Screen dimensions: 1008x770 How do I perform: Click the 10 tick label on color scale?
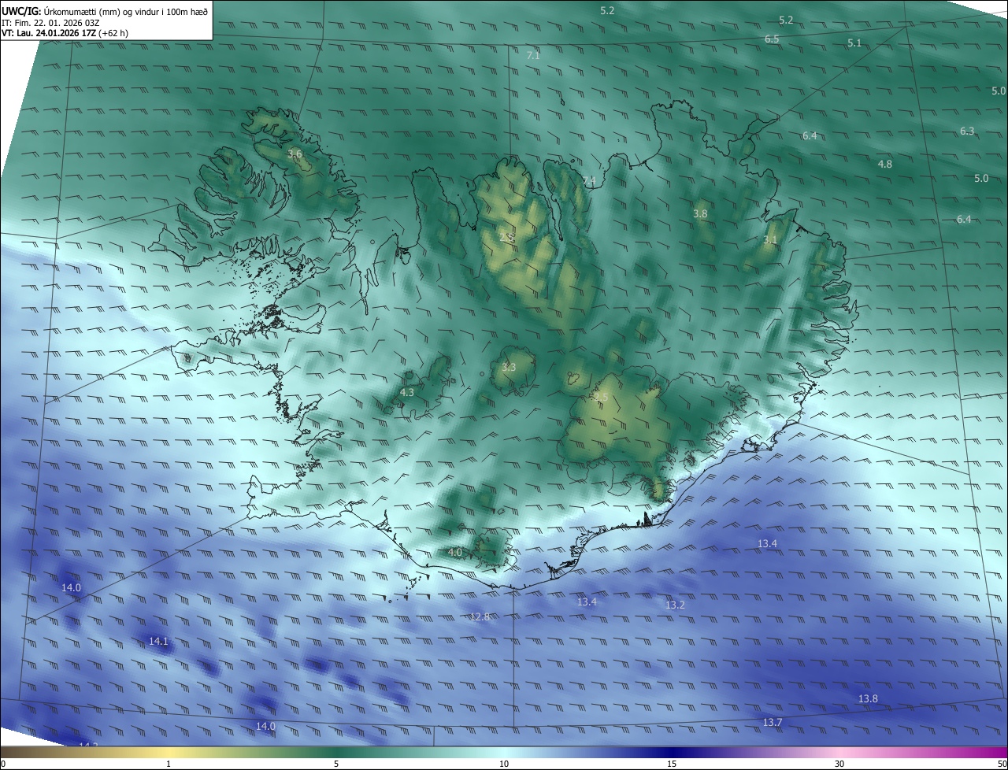pos(504,764)
